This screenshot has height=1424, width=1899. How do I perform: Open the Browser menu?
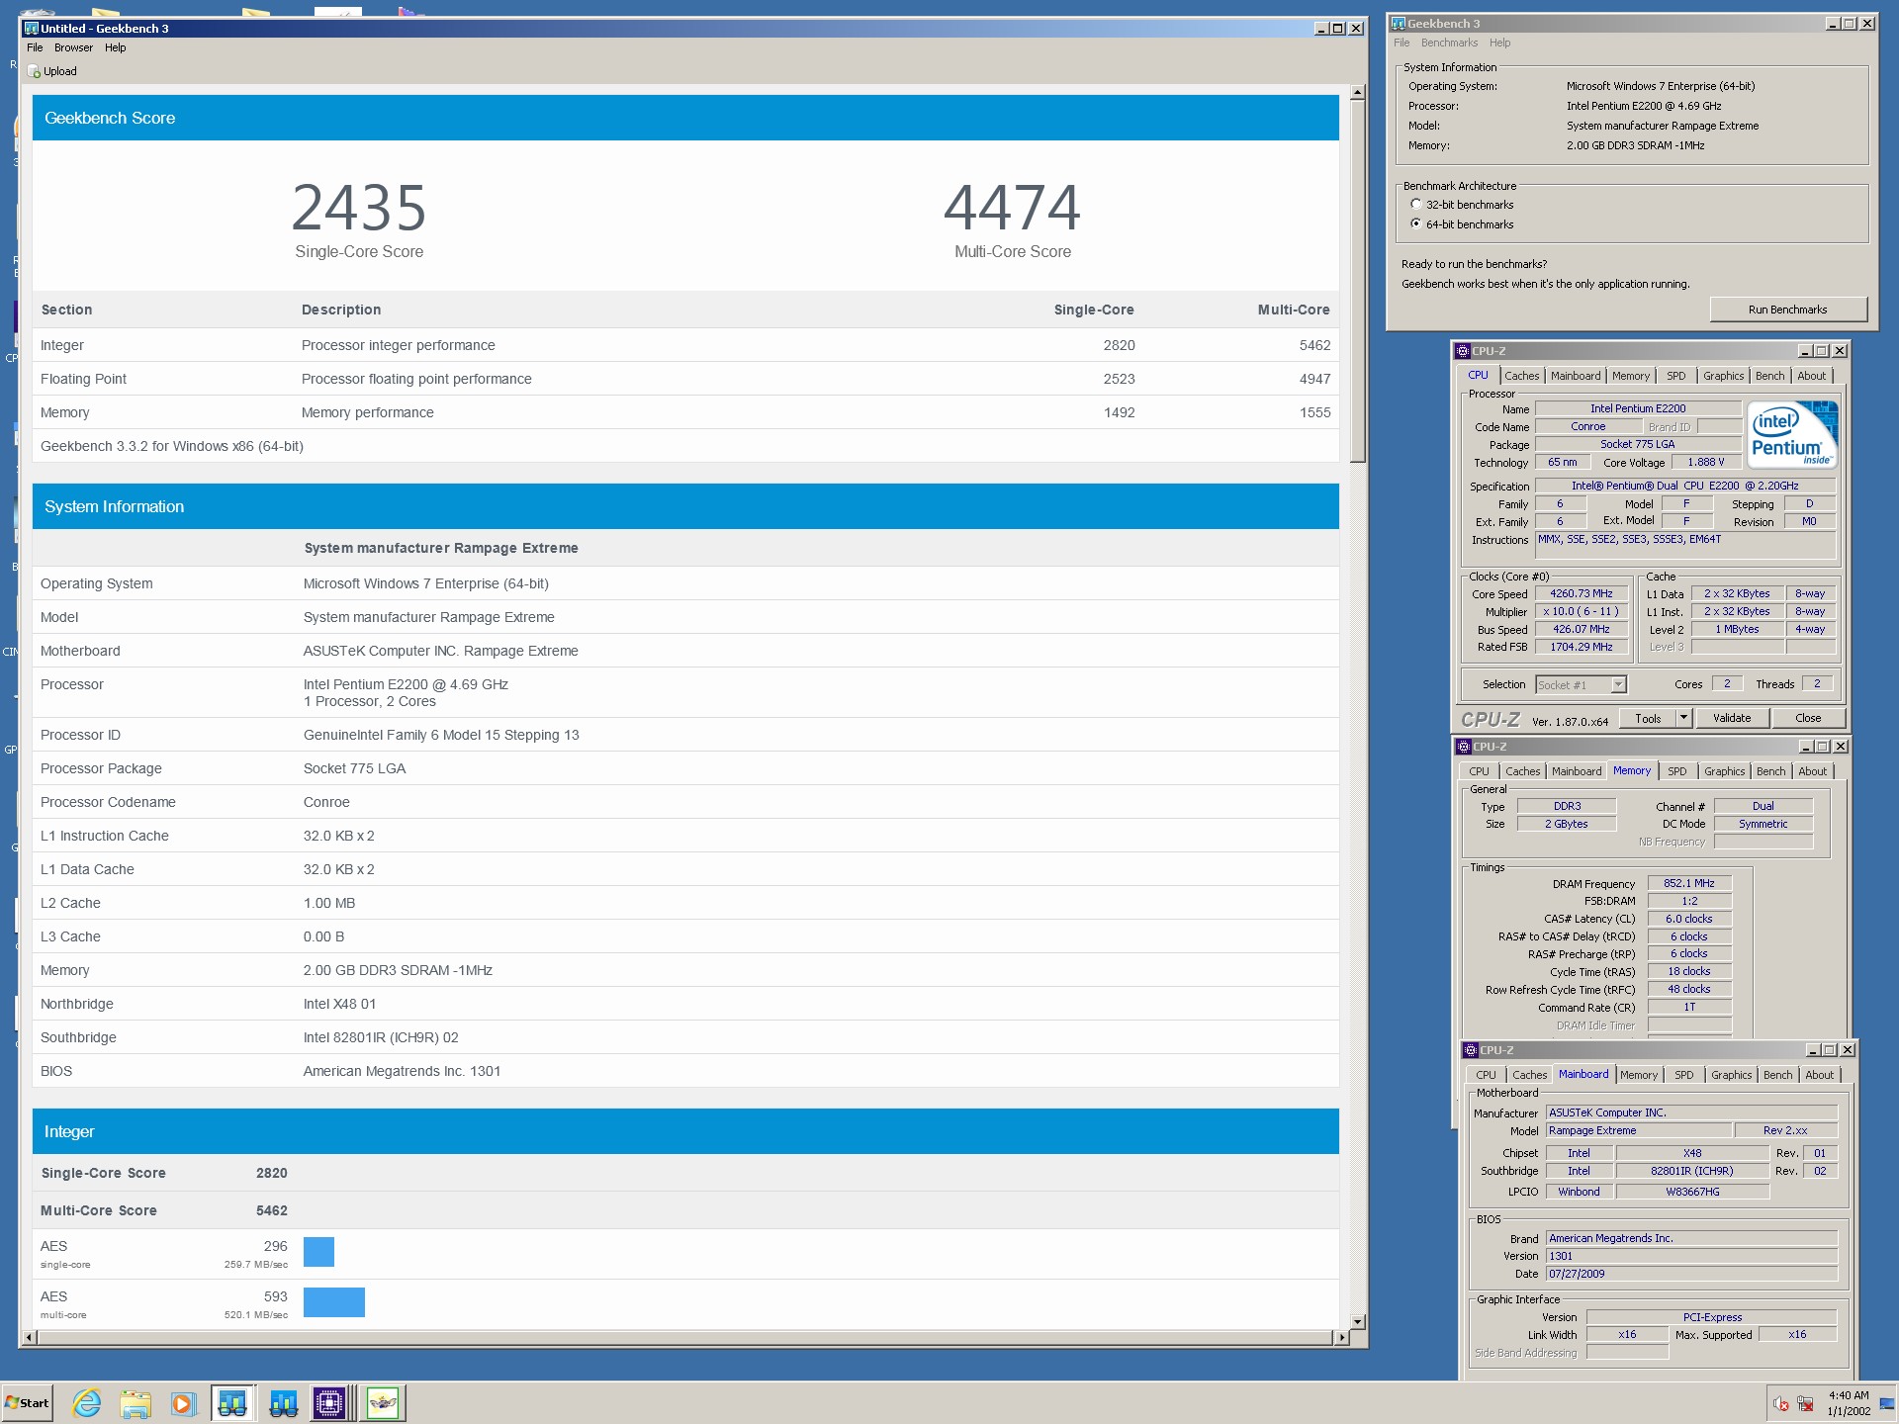tap(73, 47)
